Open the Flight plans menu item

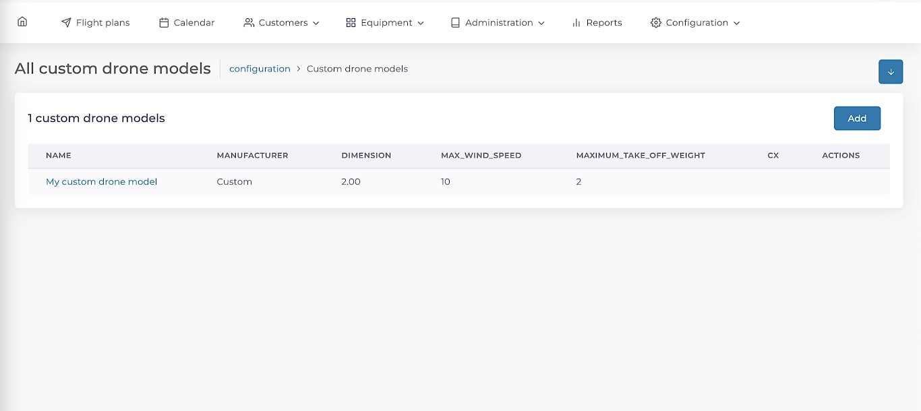102,23
